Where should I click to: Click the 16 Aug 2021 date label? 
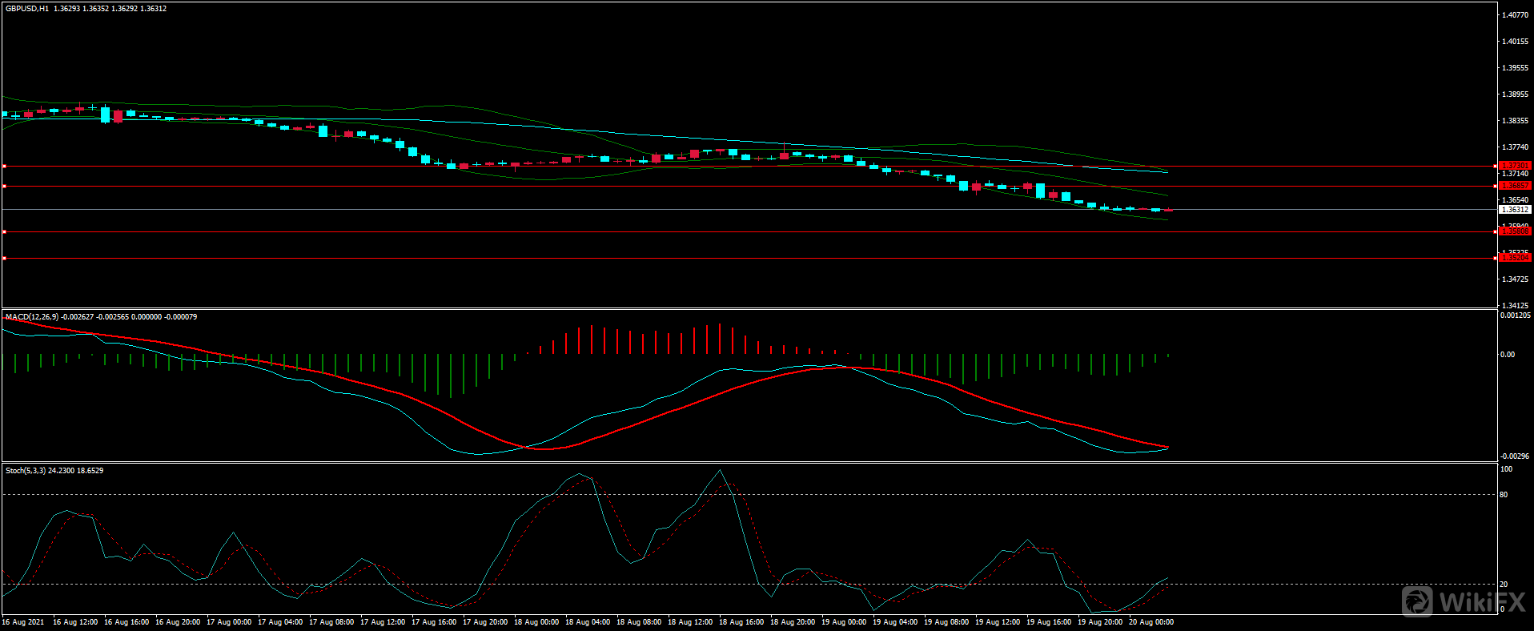(24, 622)
